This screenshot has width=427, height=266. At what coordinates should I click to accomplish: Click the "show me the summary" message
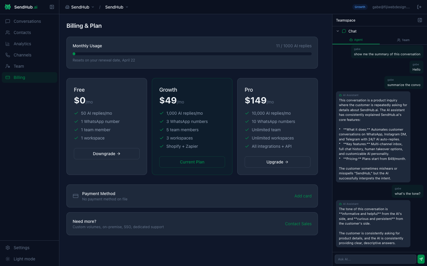click(387, 52)
